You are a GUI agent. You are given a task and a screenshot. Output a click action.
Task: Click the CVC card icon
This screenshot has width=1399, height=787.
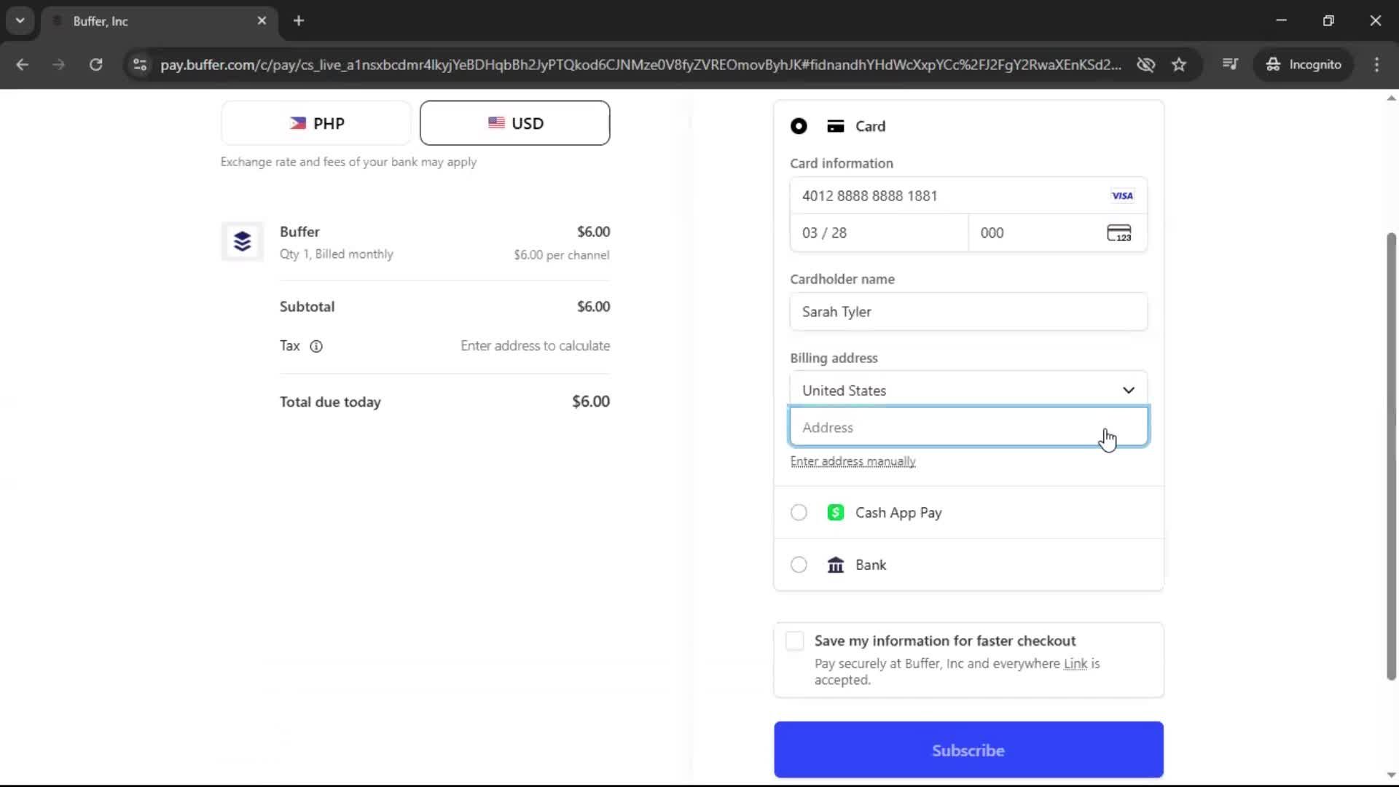(1120, 232)
